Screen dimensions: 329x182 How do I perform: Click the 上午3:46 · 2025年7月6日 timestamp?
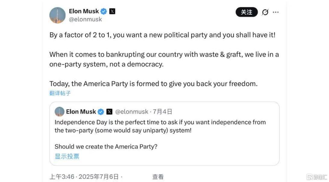coord(84,177)
